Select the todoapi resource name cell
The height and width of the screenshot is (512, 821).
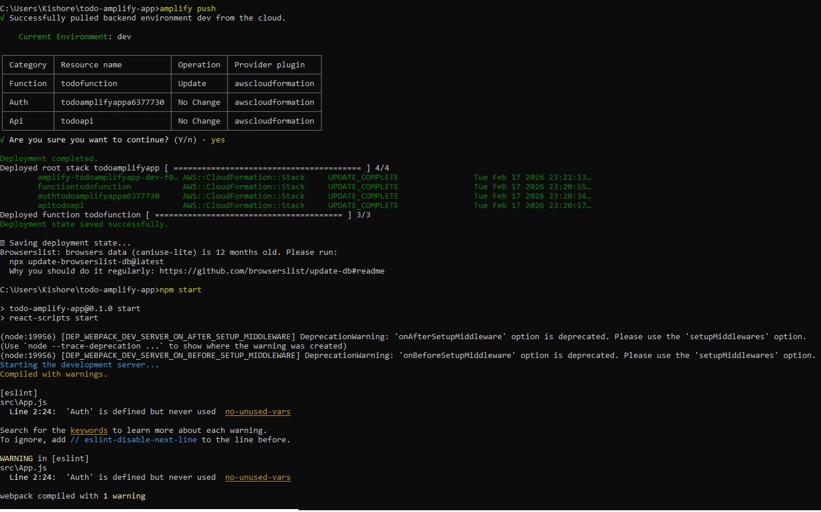tap(77, 121)
